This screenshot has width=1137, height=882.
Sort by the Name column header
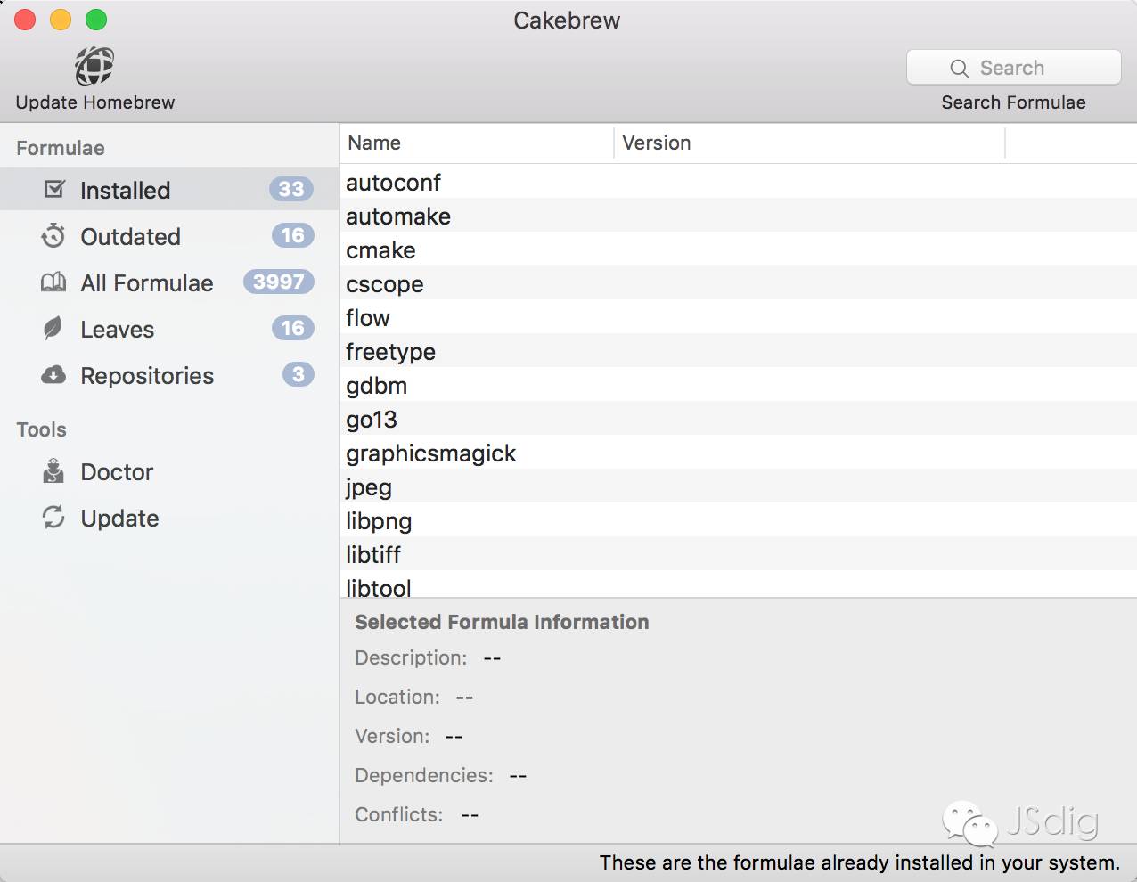point(477,143)
